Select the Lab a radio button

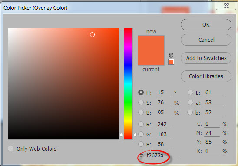point(190,103)
